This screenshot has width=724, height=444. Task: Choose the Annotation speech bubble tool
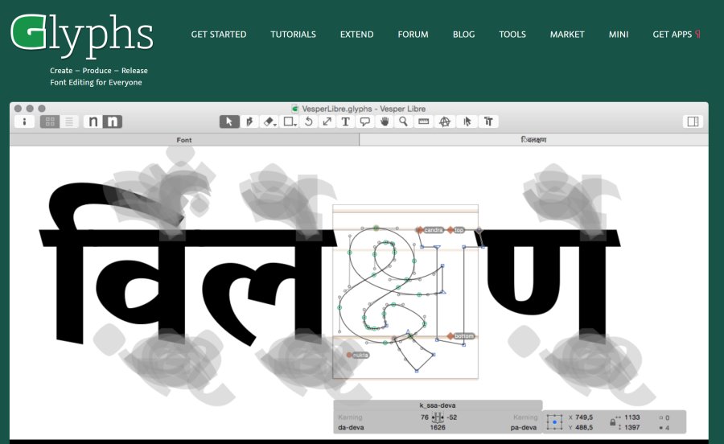365,121
